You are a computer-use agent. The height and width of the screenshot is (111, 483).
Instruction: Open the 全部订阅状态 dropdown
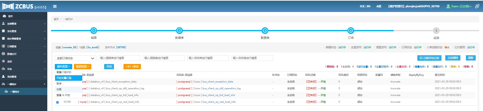75,58
